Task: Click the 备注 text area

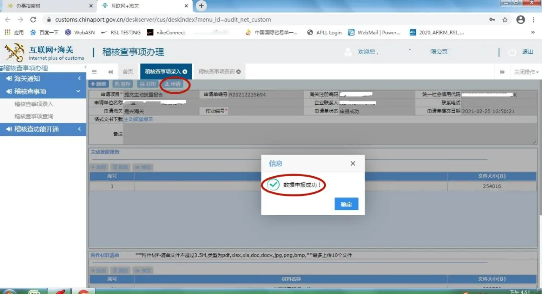Action: tap(330, 134)
